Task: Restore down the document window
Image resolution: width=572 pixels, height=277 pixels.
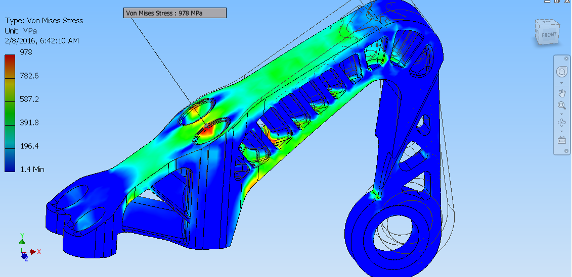Action: [x=557, y=1]
